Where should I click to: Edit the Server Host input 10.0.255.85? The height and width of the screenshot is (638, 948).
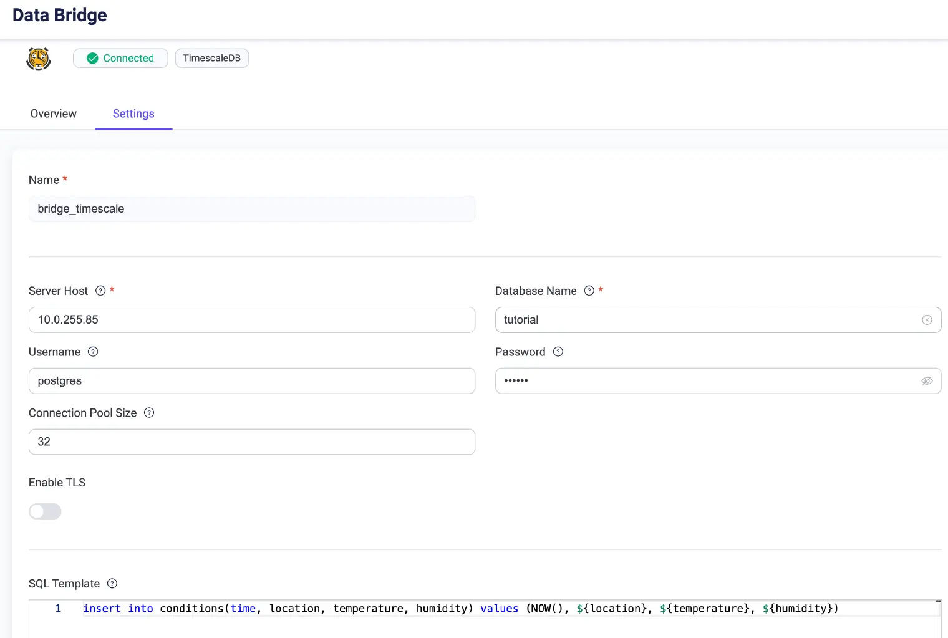coord(252,320)
